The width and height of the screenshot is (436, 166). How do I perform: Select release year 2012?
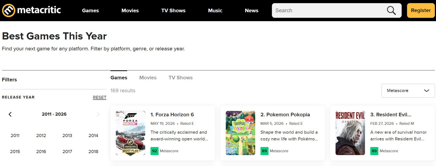tap(41, 135)
